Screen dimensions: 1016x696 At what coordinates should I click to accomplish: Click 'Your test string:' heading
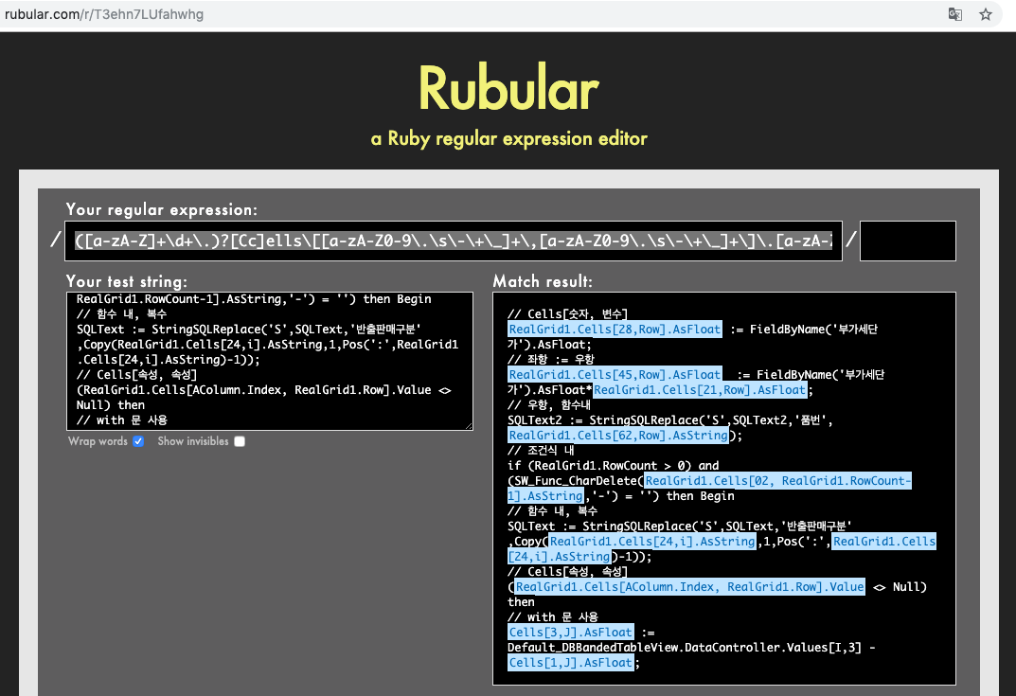pyautogui.click(x=126, y=281)
